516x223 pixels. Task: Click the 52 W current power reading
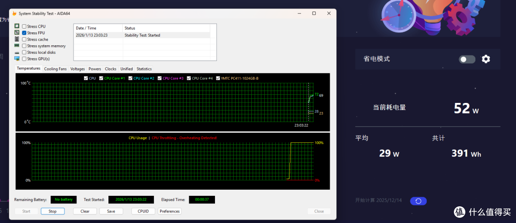(x=466, y=108)
